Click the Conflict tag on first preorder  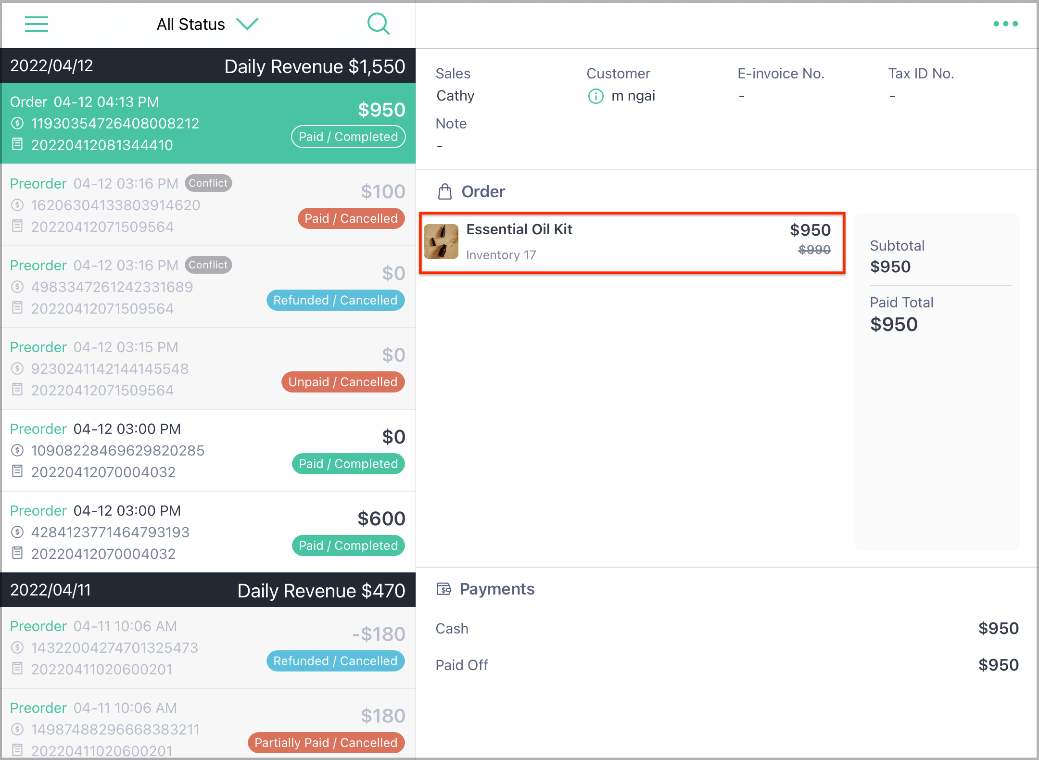(208, 183)
